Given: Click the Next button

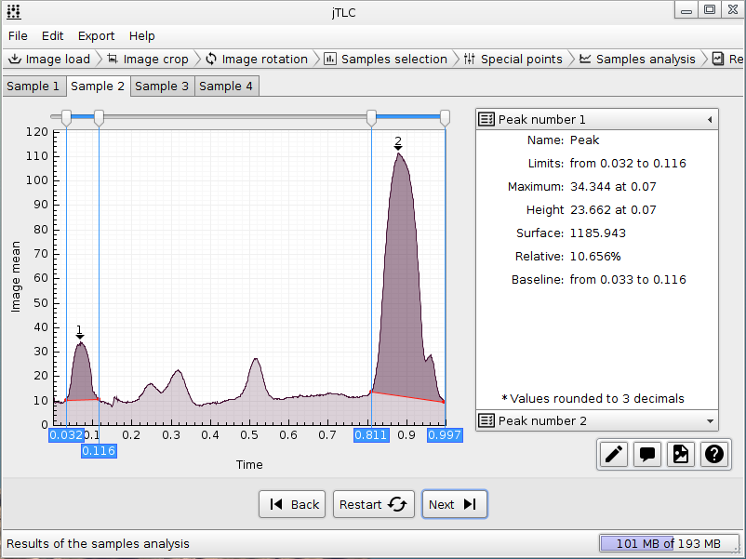Looking at the screenshot, I should (454, 504).
